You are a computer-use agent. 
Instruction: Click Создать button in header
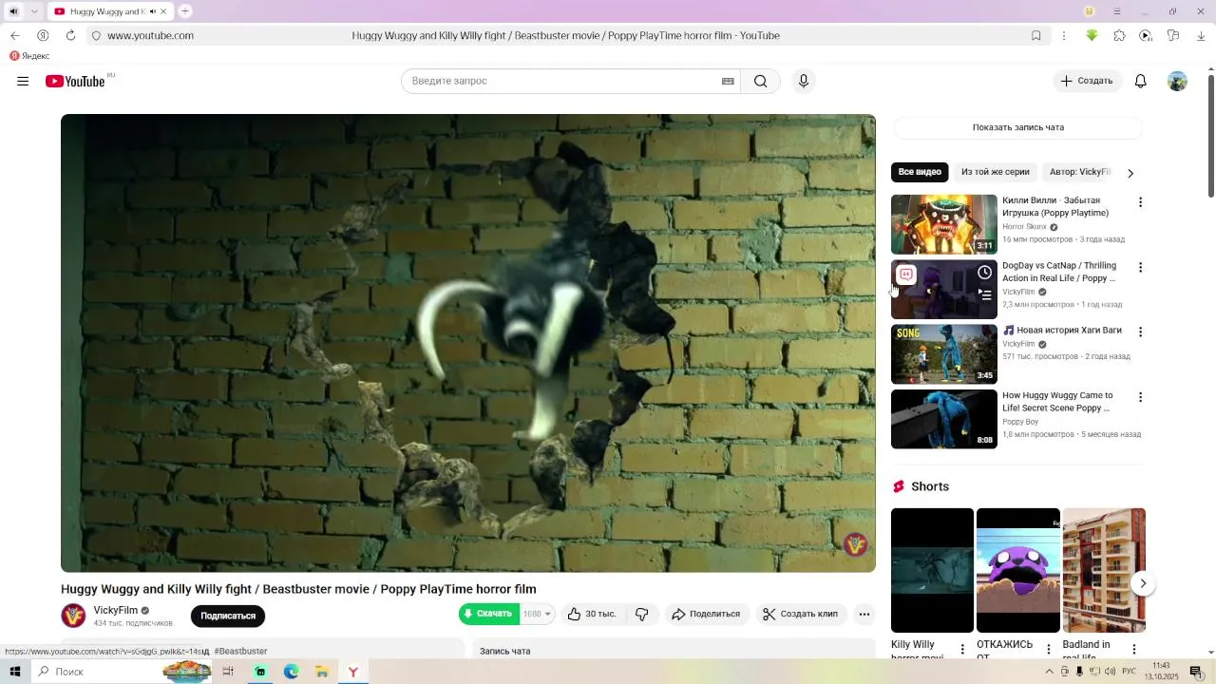(x=1088, y=81)
